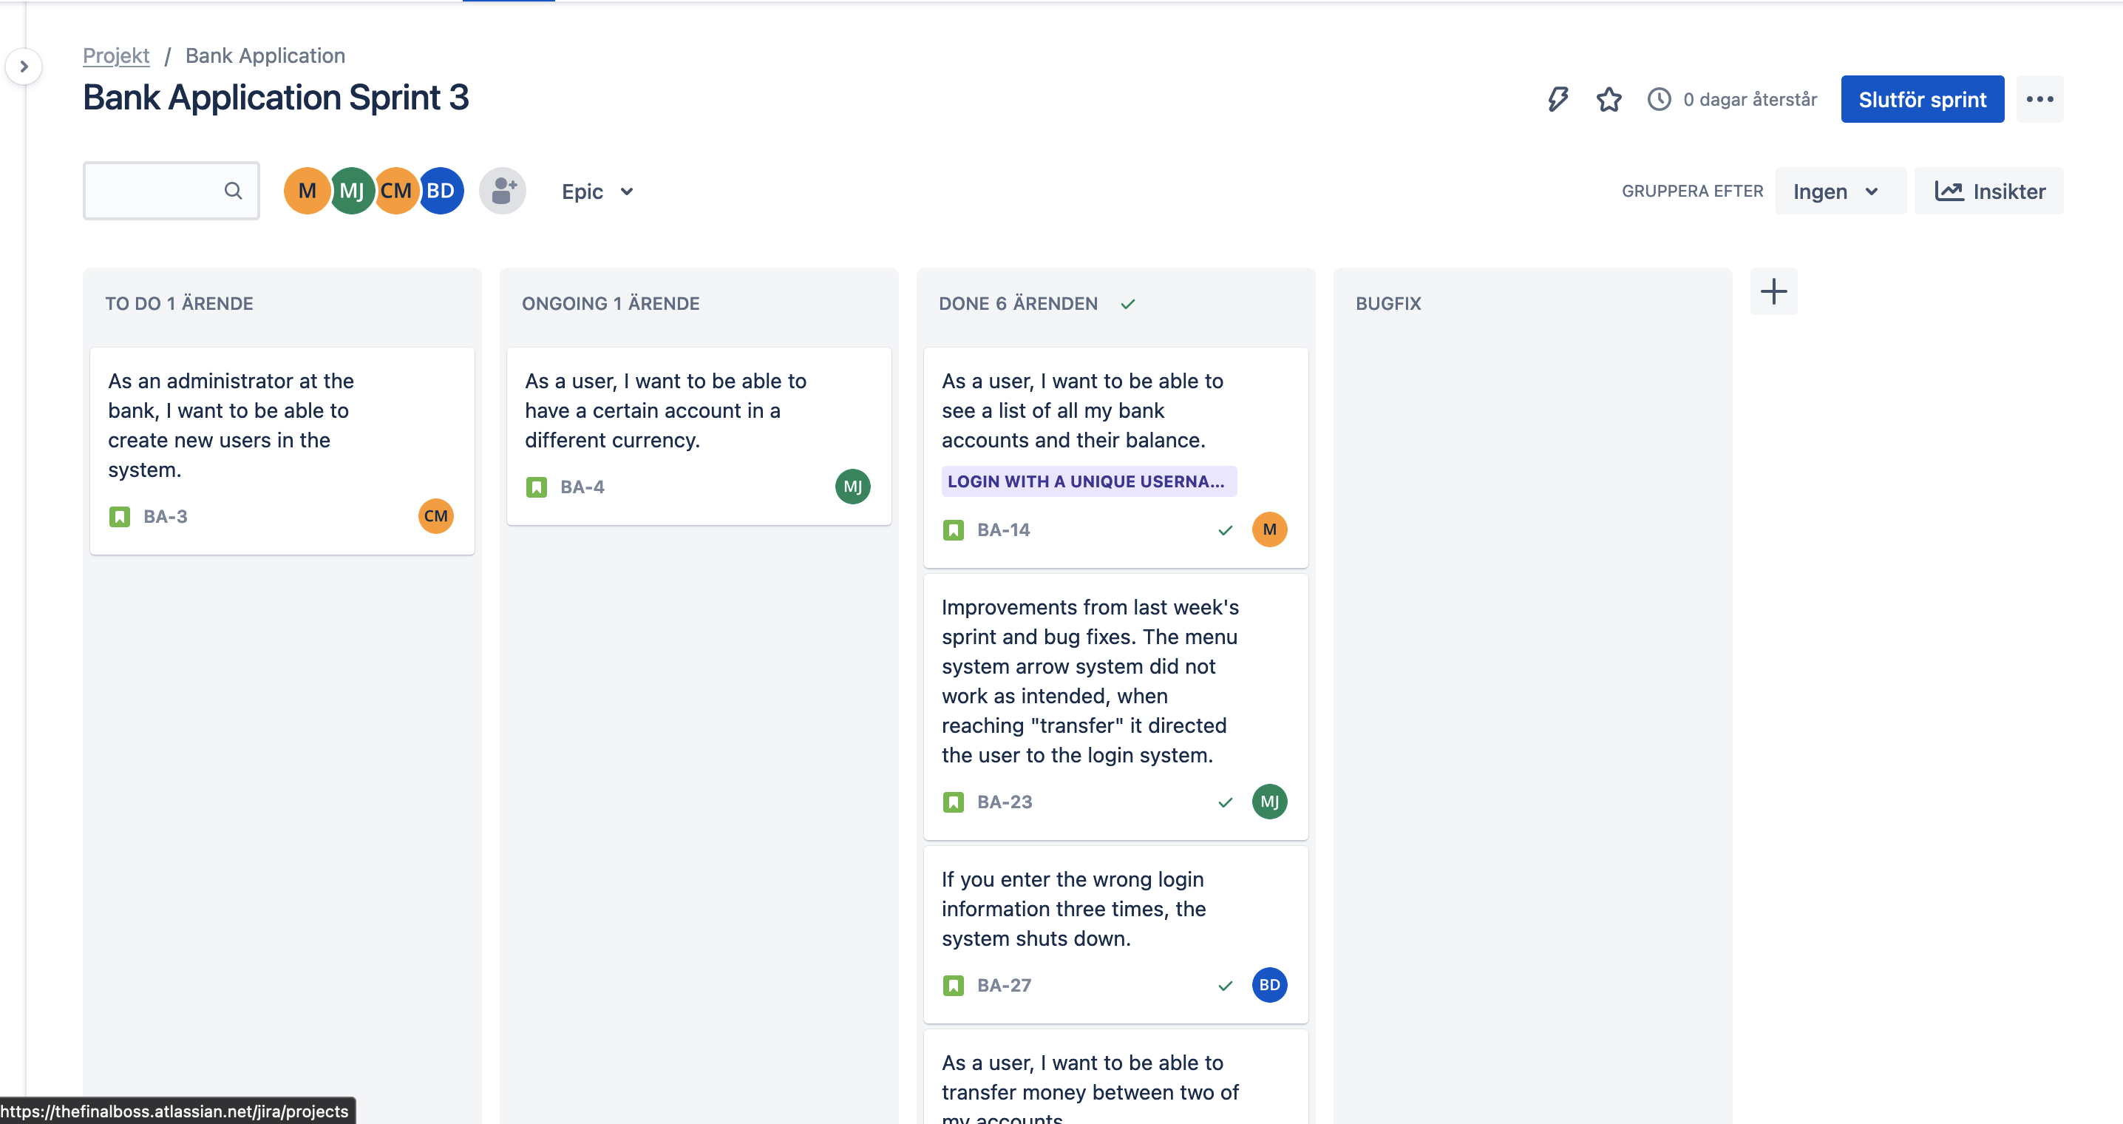Viewport: 2123px width, 1124px height.
Task: Filter by the MJ avatar
Action: click(x=352, y=191)
